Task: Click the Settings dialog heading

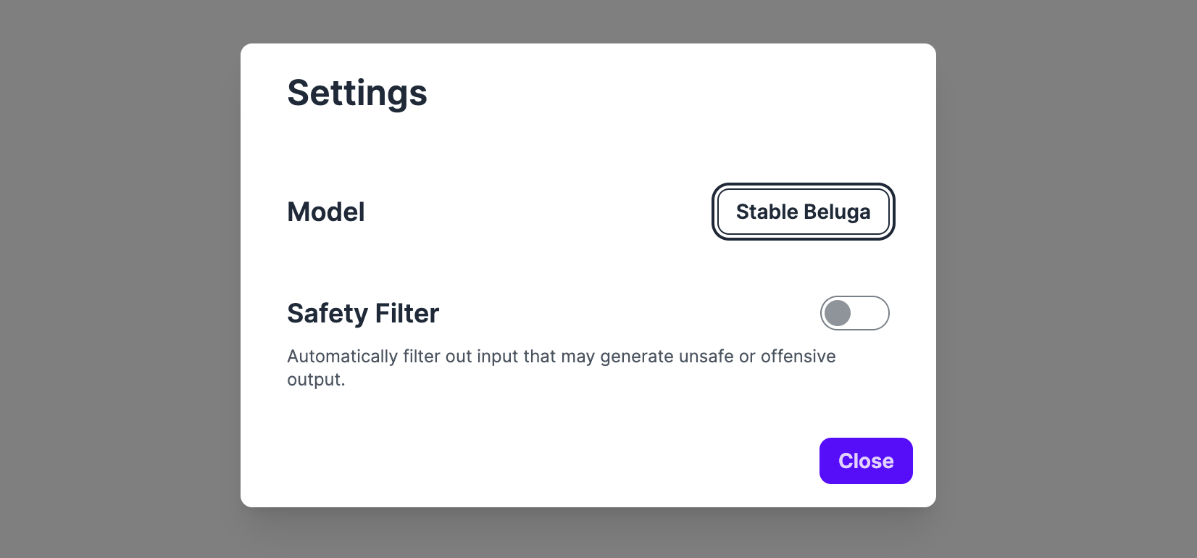Action: (357, 93)
